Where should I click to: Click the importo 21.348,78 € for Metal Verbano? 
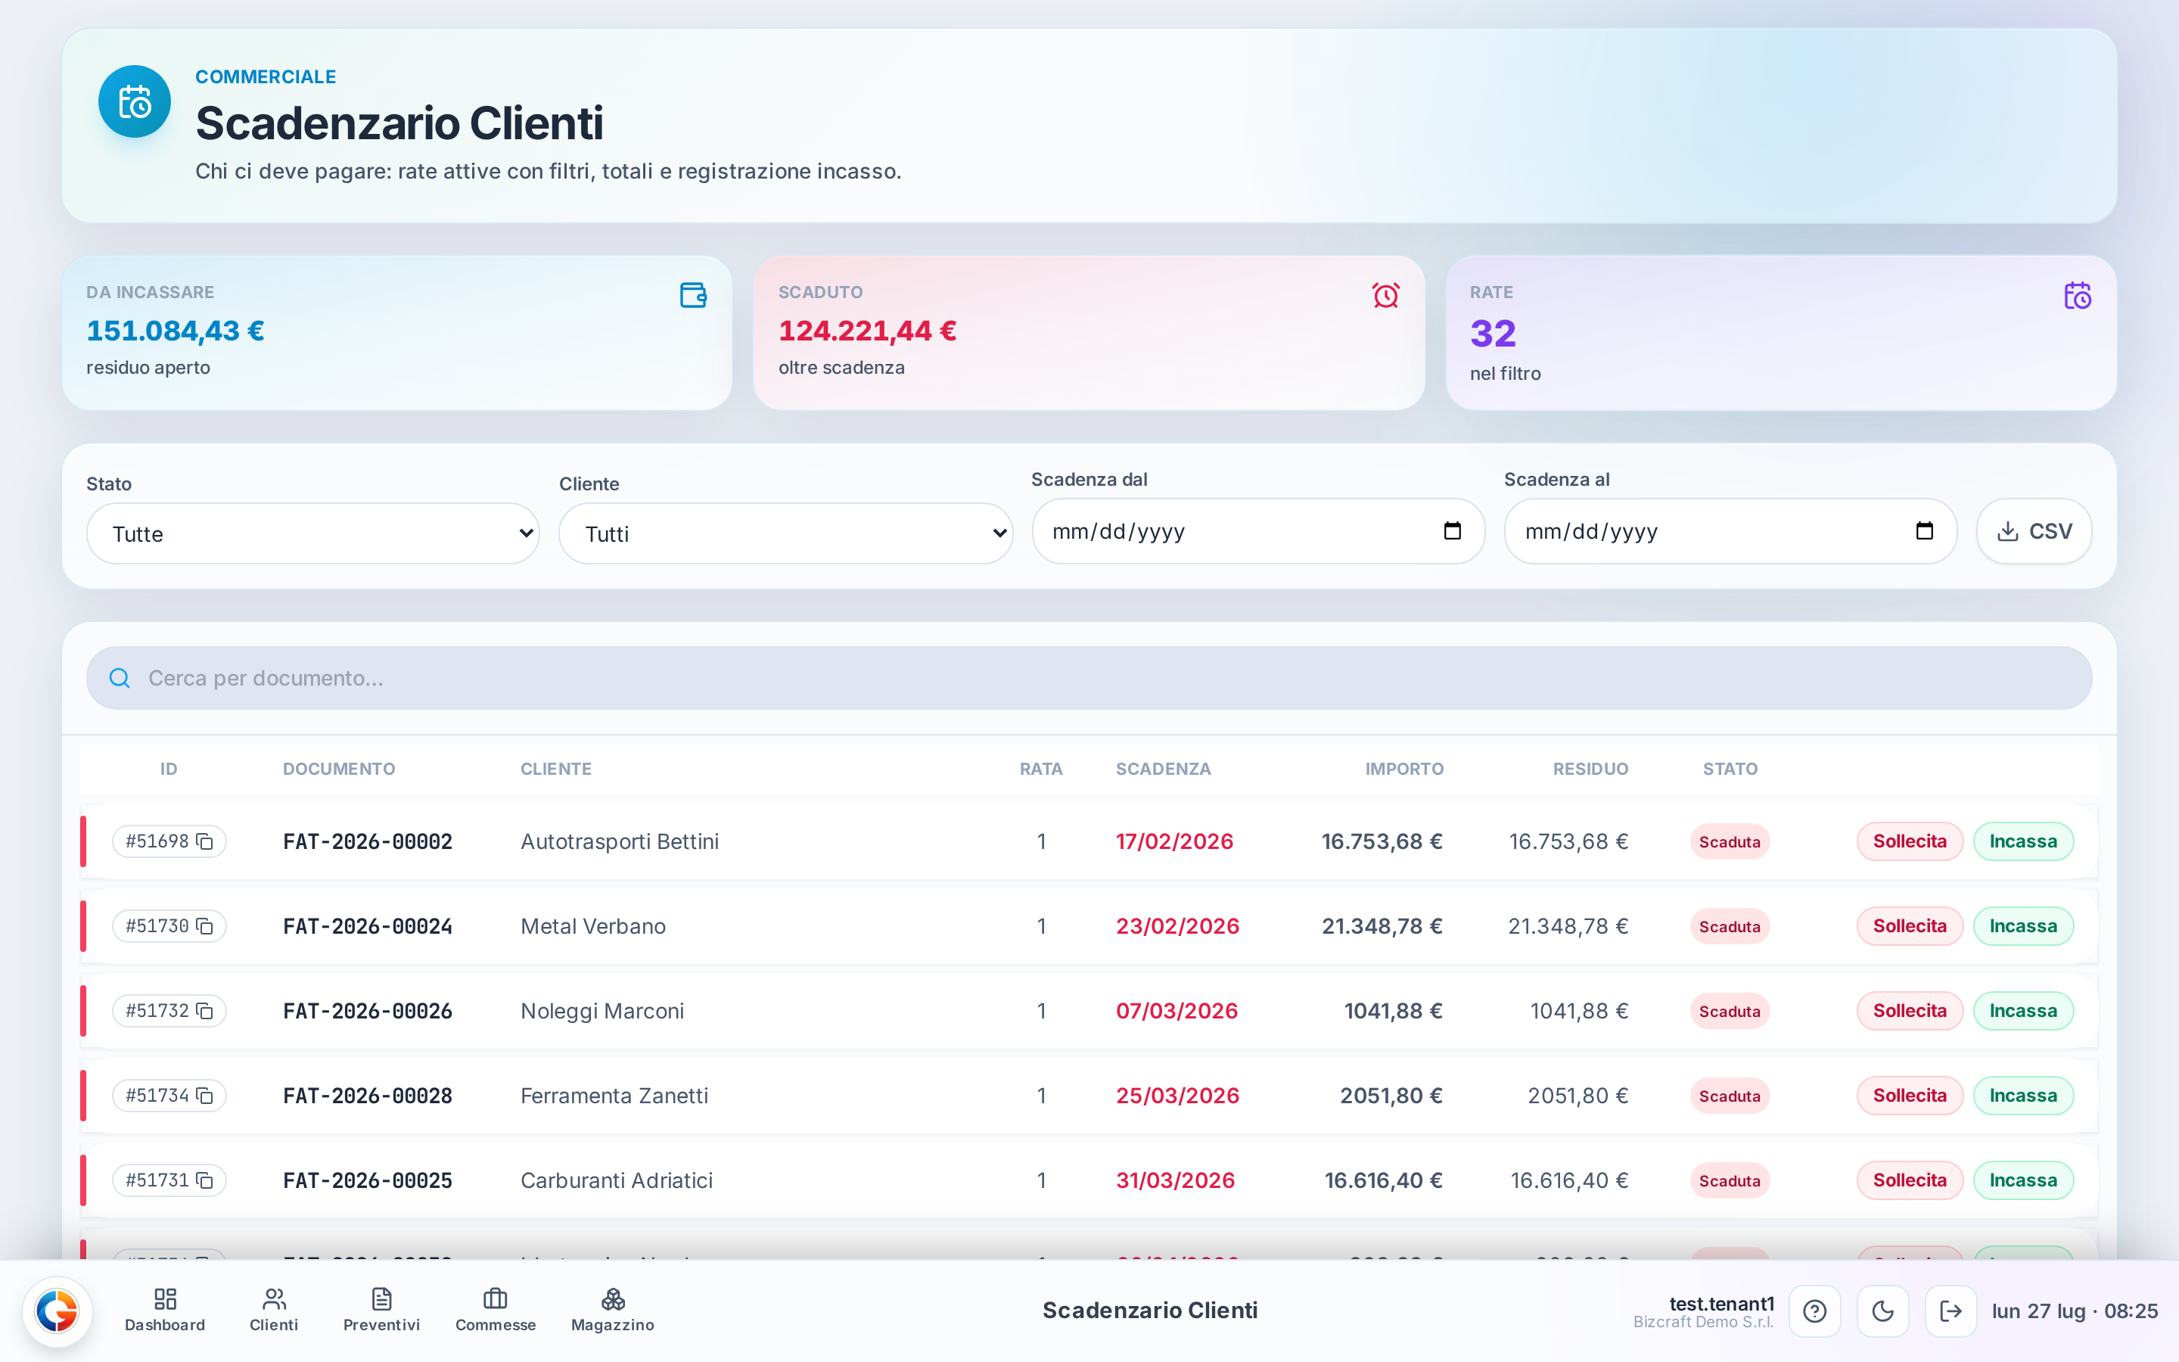(x=1382, y=926)
